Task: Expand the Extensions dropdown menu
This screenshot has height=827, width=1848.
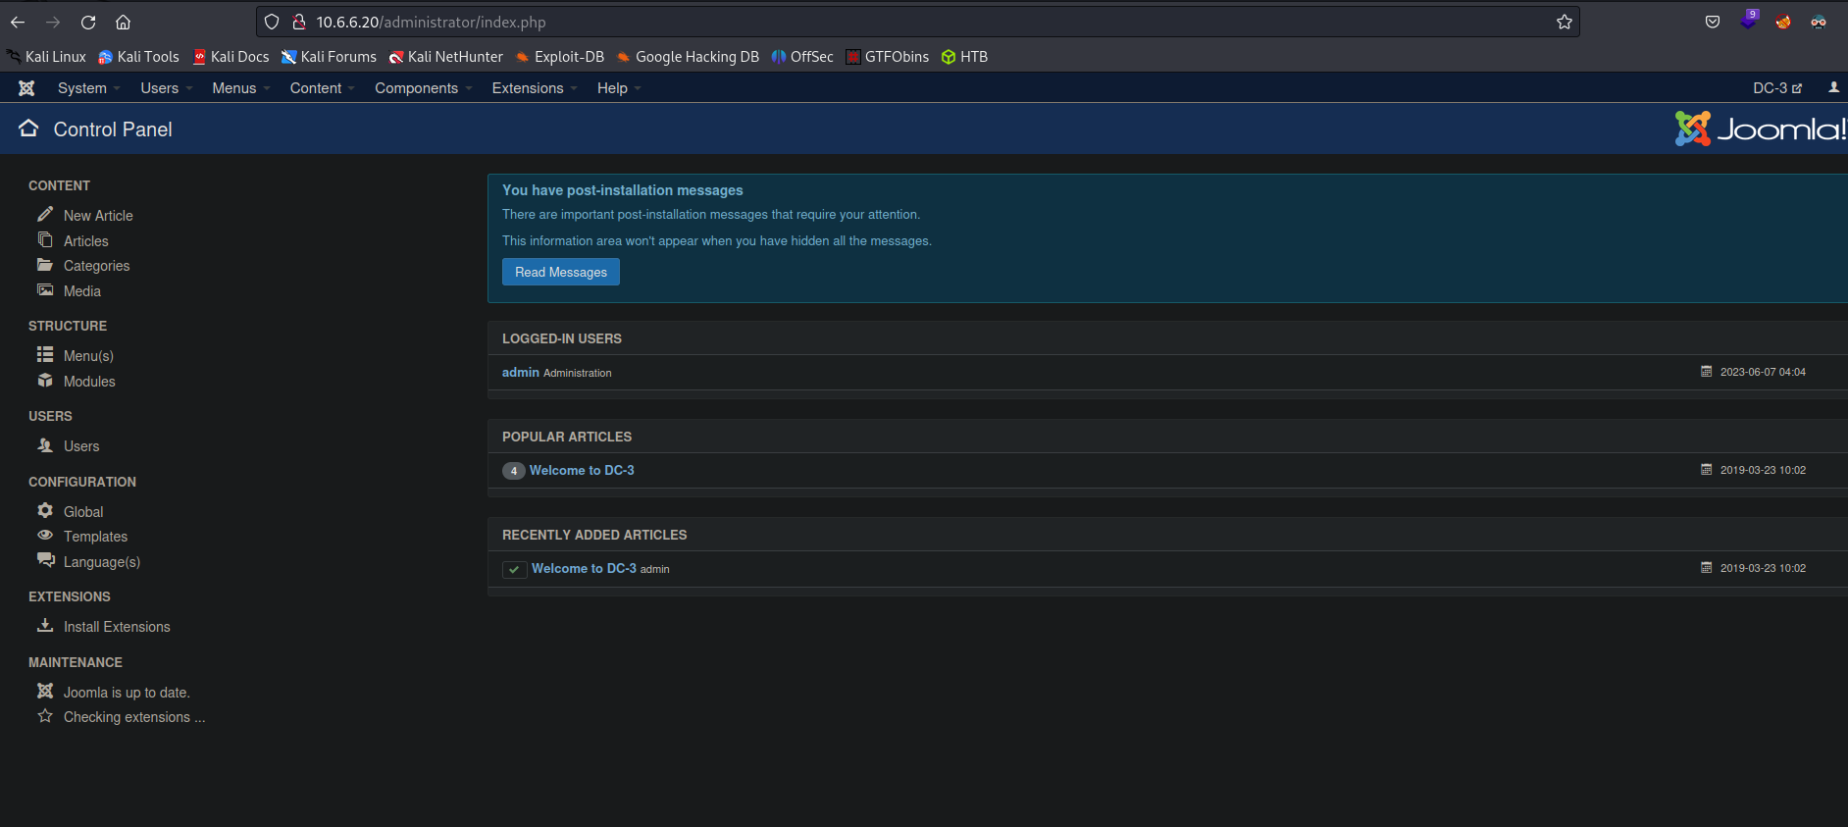Action: pos(534,88)
